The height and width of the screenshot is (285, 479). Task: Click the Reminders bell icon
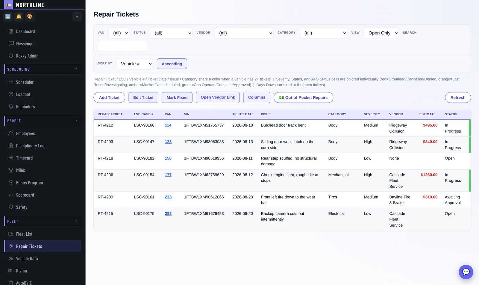tap(11, 107)
